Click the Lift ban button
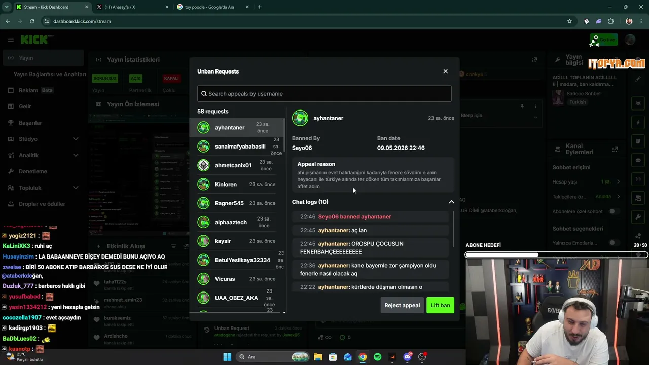The image size is (649, 365). 440,305
